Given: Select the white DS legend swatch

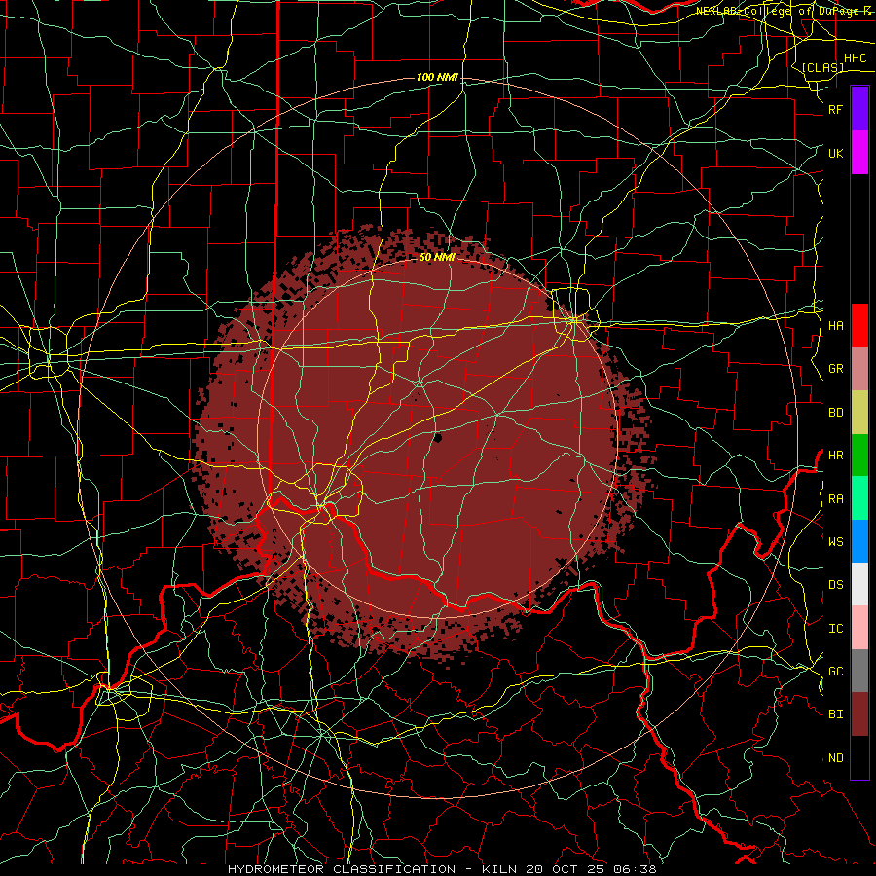Looking at the screenshot, I should (x=859, y=584).
